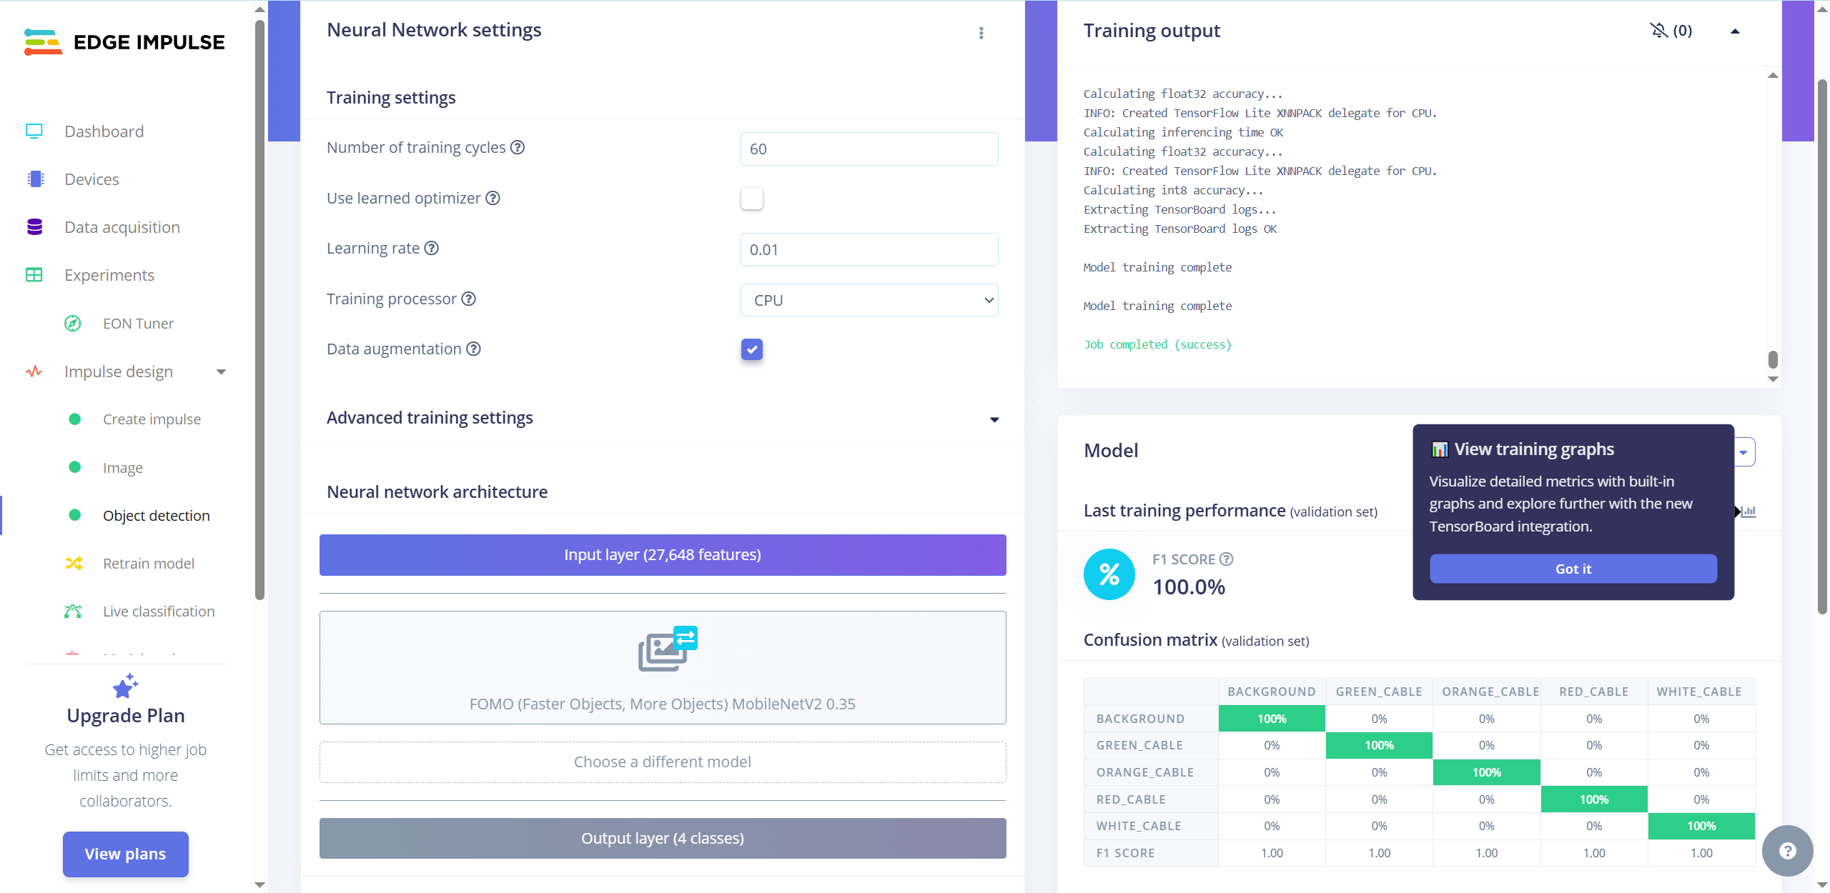
Task: Click the three-dot Neural Network settings menu
Action: 981,33
